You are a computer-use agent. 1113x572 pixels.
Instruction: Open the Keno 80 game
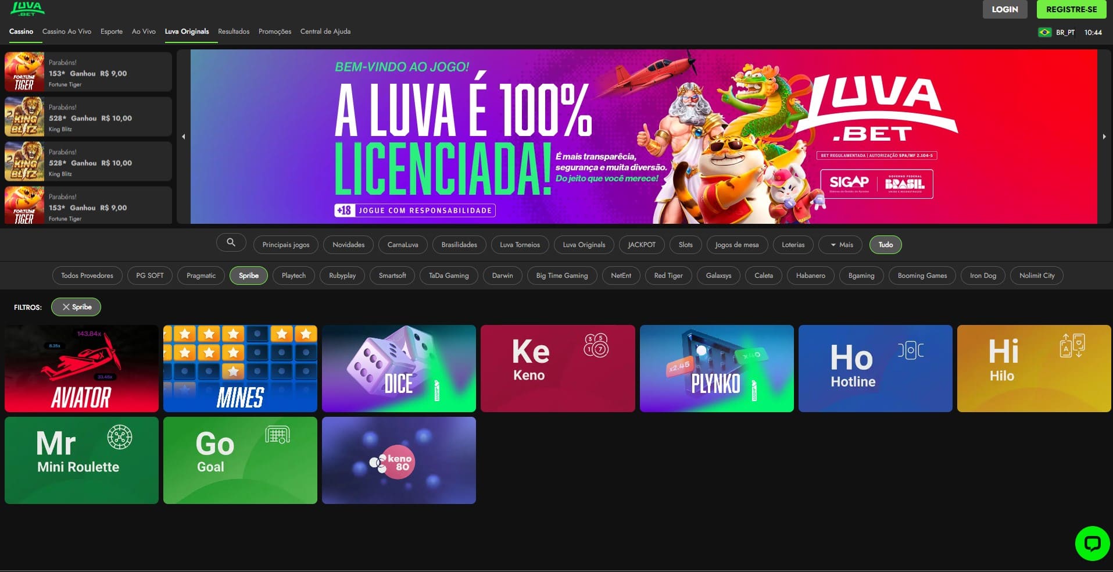click(399, 460)
